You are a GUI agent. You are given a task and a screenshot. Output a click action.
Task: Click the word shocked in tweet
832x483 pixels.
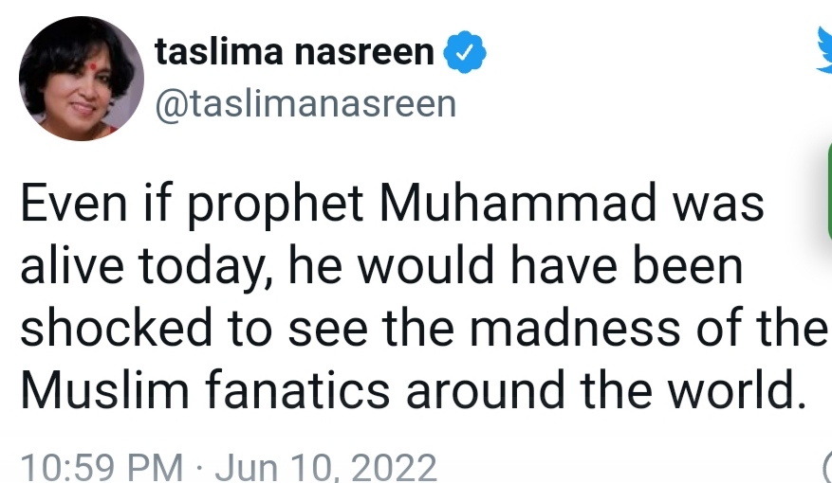[116, 327]
